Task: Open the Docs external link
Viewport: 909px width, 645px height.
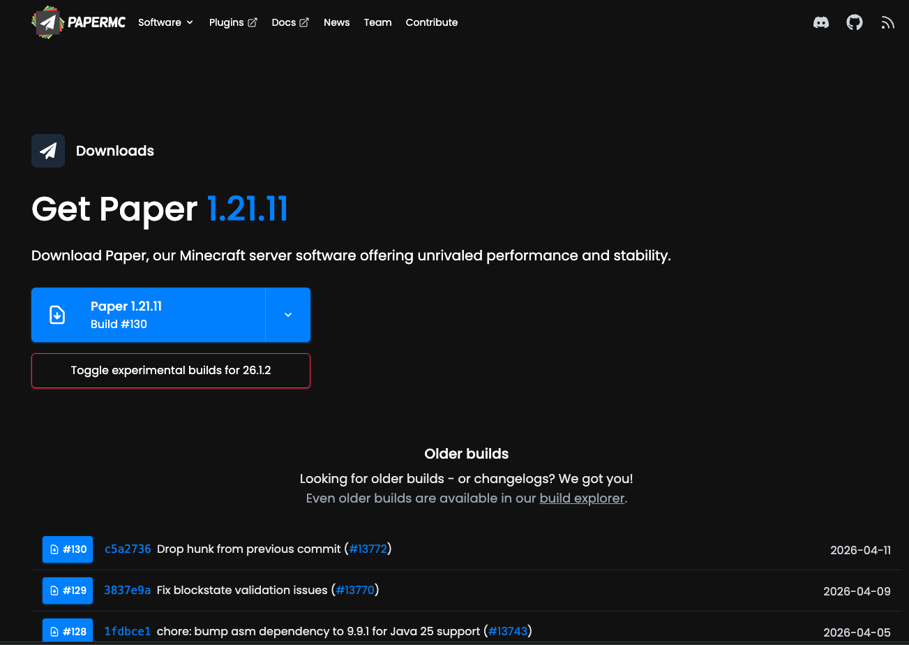Action: [x=290, y=22]
